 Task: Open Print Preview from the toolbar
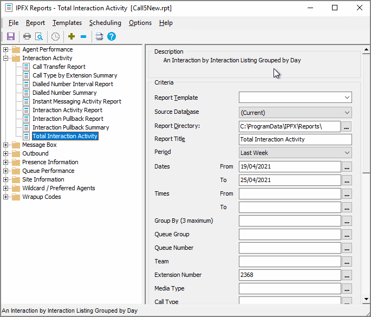pos(39,36)
